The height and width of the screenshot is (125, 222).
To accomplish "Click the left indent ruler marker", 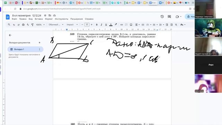I will pos(67,30).
